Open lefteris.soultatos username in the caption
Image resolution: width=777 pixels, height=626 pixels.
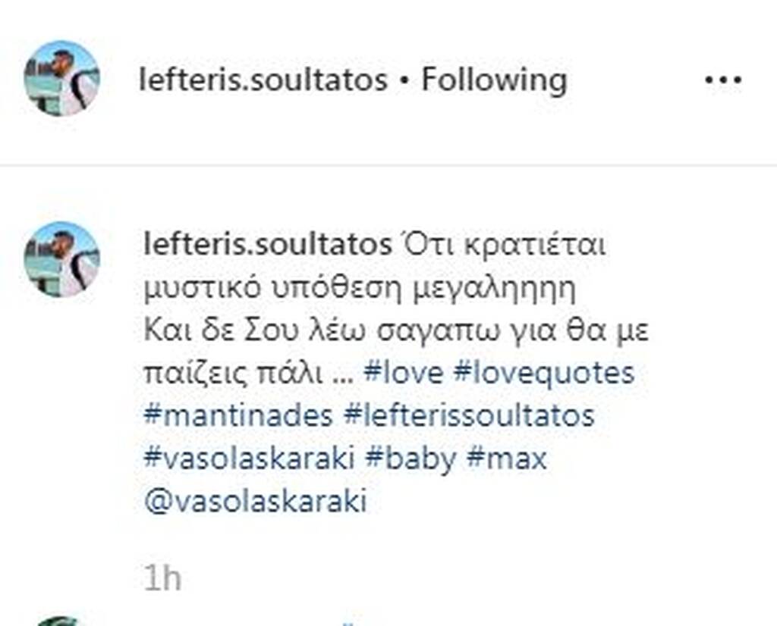[x=268, y=245]
